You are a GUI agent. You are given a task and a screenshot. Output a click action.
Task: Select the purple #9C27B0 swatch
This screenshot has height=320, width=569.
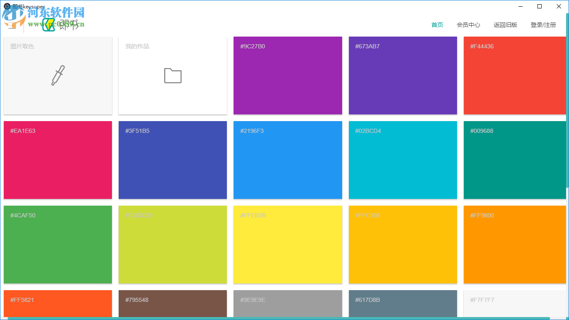[x=288, y=75]
